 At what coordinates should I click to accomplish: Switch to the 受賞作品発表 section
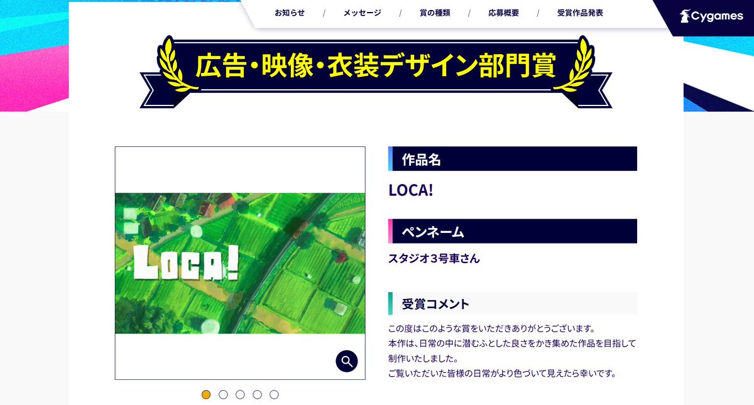click(x=580, y=12)
